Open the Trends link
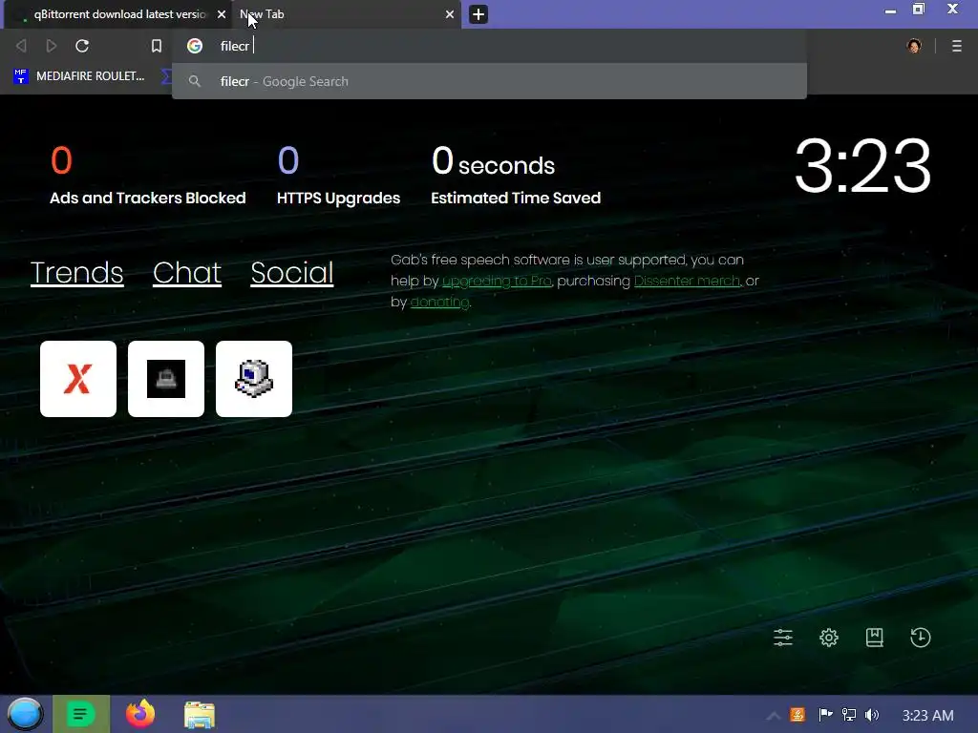 coord(76,273)
